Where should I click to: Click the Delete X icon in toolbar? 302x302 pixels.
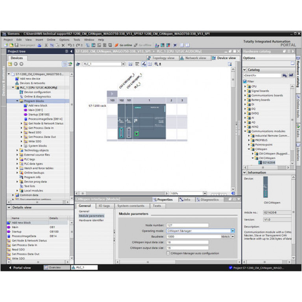point(63,45)
